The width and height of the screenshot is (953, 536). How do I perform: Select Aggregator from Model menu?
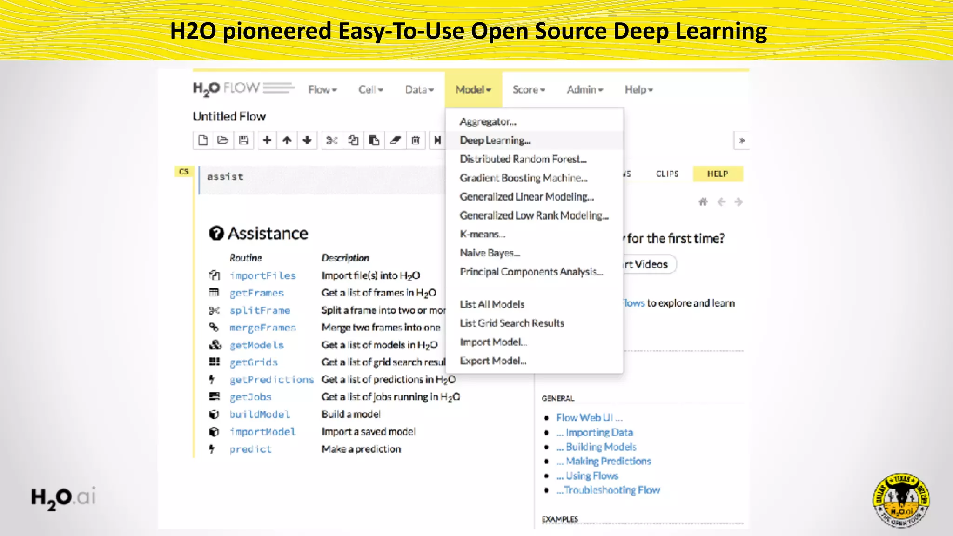(x=534, y=121)
